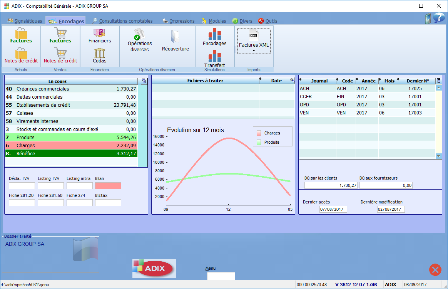448x289 pixels.
Task: Click the Listing TVA field
Action: pos(51,186)
